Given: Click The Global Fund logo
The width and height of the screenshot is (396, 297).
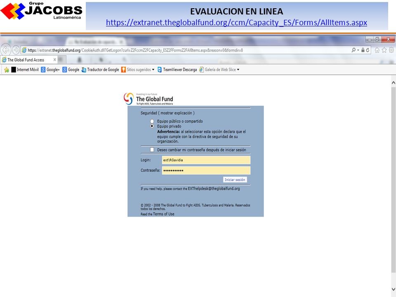Looking at the screenshot, I should (x=148, y=99).
